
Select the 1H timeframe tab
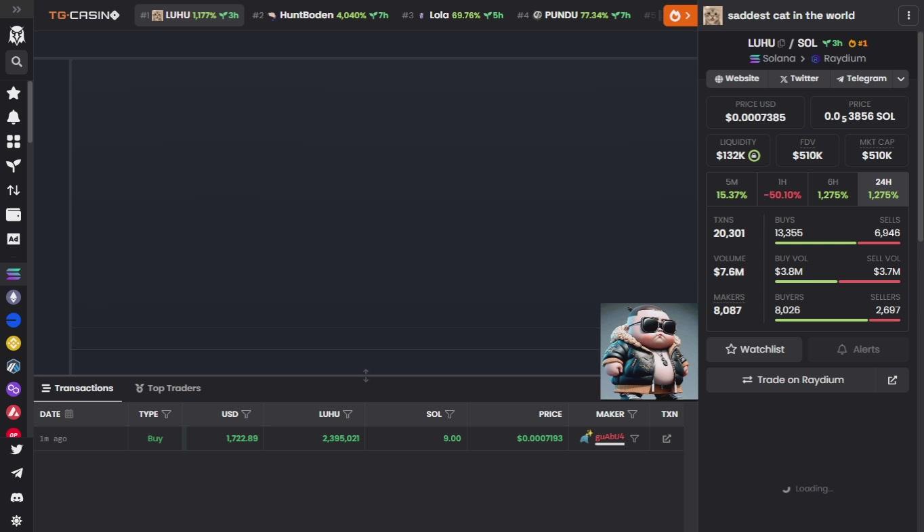(x=782, y=189)
